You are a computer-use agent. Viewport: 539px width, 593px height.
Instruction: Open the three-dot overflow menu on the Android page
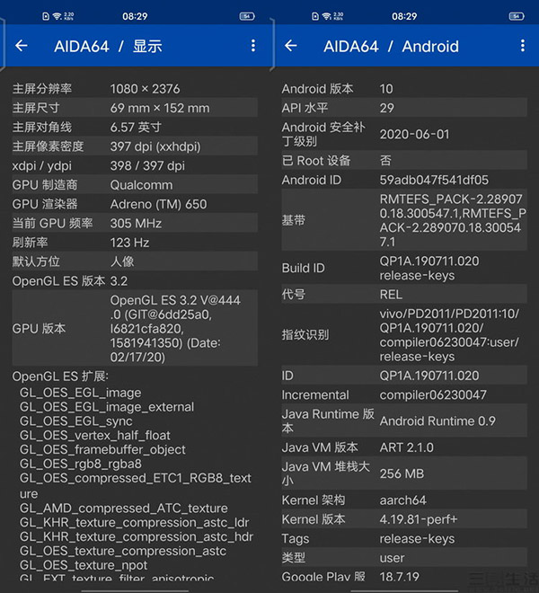[523, 46]
